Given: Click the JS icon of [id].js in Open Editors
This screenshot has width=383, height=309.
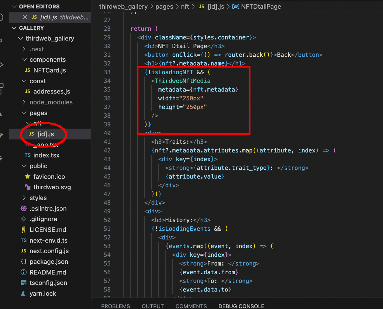Looking at the screenshot, I should [34, 17].
